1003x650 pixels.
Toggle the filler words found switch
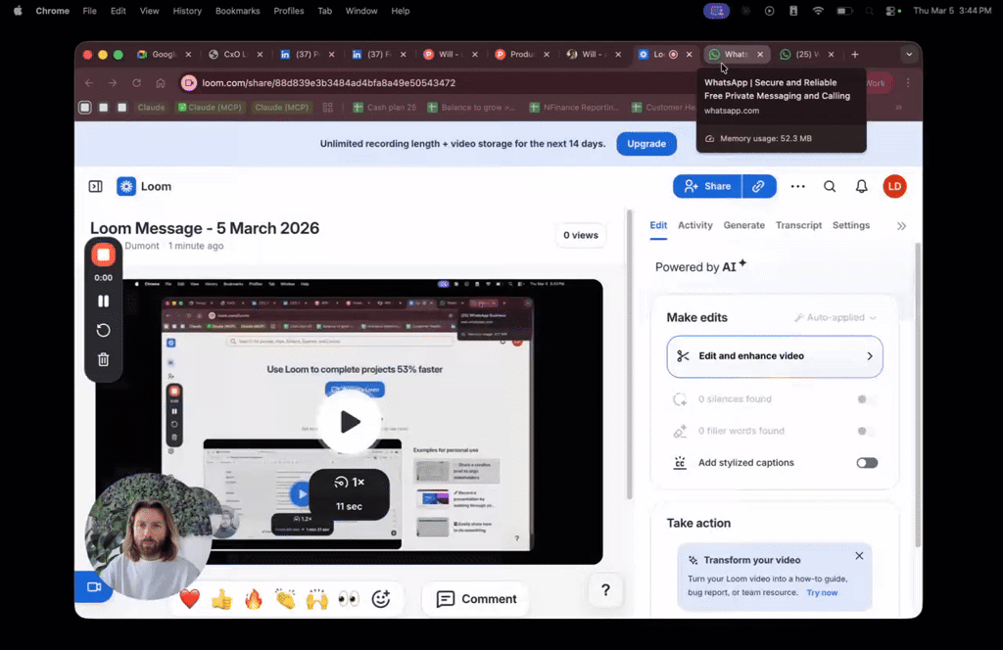[867, 431]
